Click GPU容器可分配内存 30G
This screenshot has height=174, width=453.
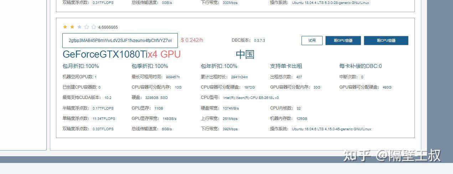point(295,87)
